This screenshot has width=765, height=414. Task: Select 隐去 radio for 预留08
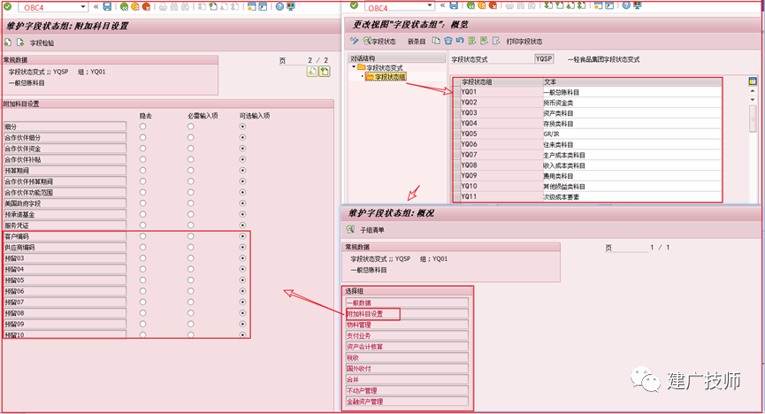(143, 313)
